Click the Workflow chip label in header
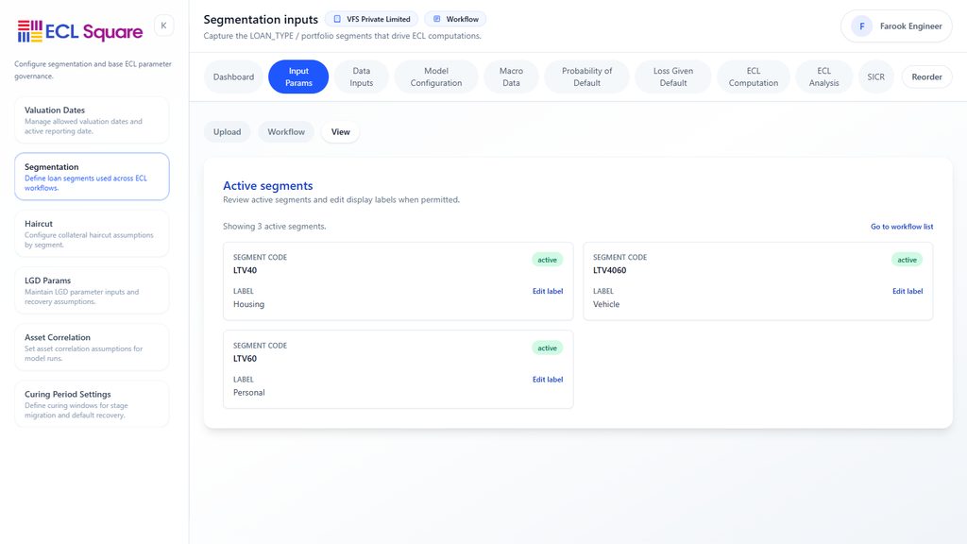Screen dimensions: 967x544 click(x=463, y=19)
